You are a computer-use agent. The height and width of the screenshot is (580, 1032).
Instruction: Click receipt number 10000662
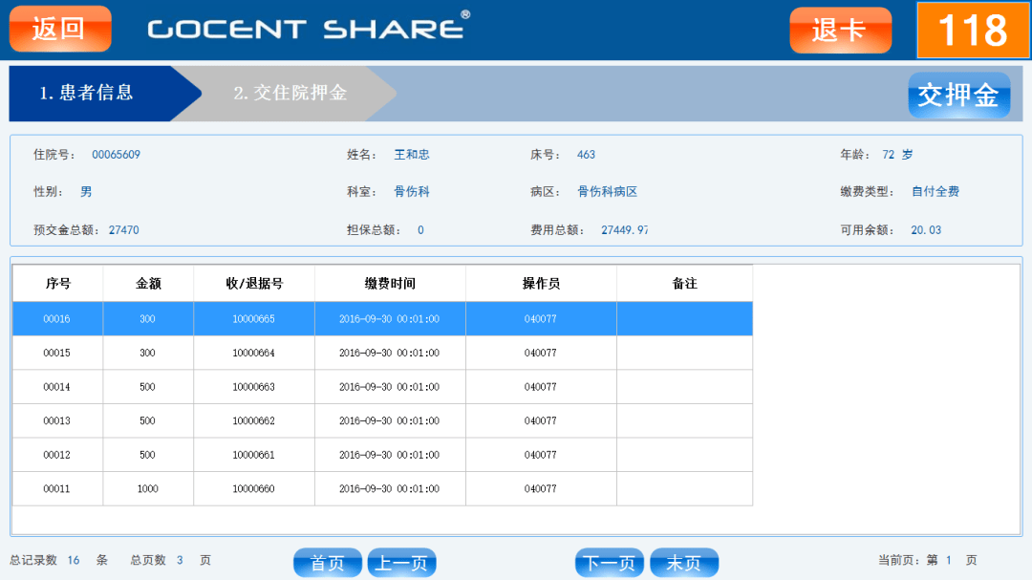pyautogui.click(x=253, y=420)
